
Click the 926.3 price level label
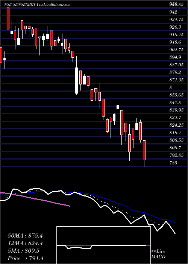click(x=175, y=27)
